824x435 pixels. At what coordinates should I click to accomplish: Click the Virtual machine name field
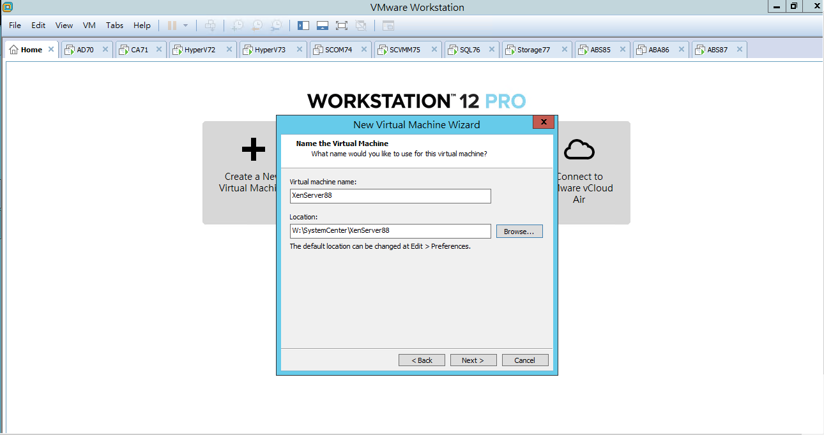coord(390,196)
